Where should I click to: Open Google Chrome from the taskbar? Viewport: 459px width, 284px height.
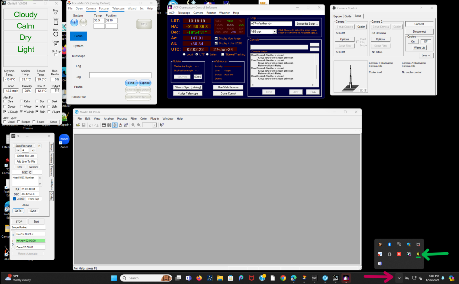click(283, 278)
